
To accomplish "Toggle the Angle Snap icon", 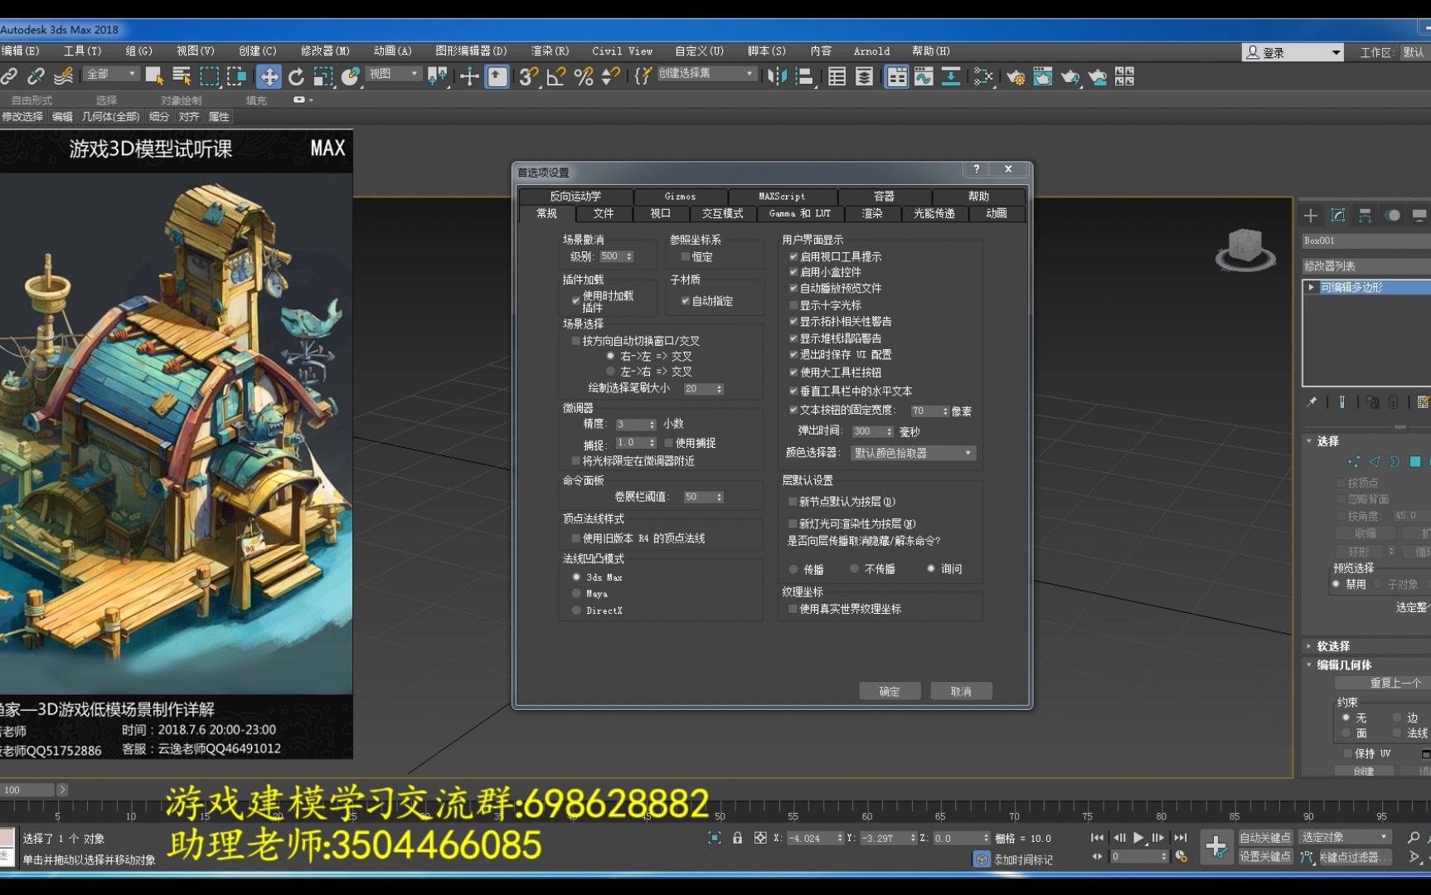I will [555, 77].
